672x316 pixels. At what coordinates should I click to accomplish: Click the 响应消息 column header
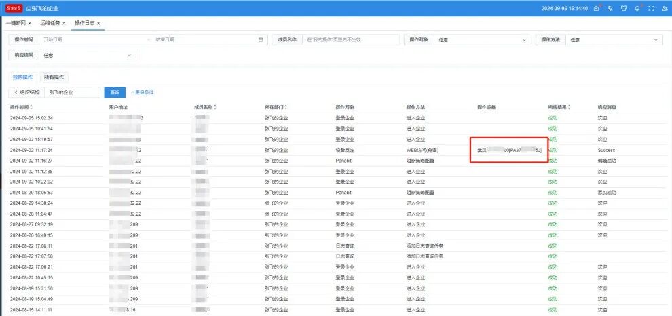click(607, 107)
